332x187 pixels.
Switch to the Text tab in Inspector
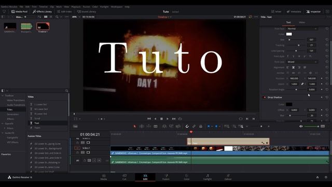tap(288, 22)
